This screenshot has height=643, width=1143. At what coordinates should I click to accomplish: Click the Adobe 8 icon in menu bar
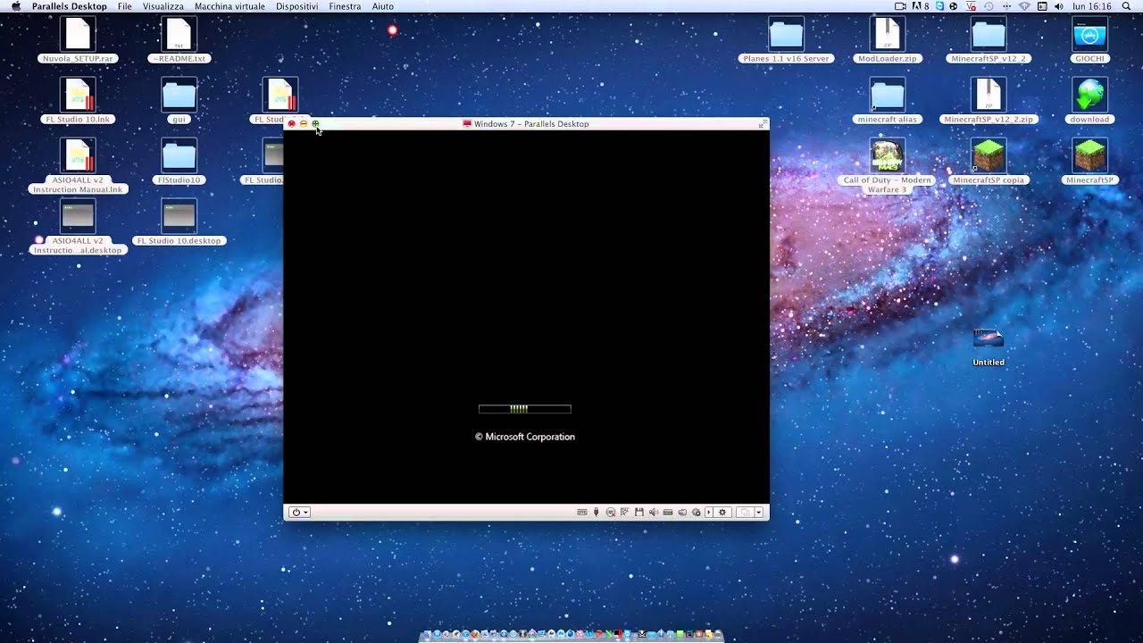[x=920, y=6]
